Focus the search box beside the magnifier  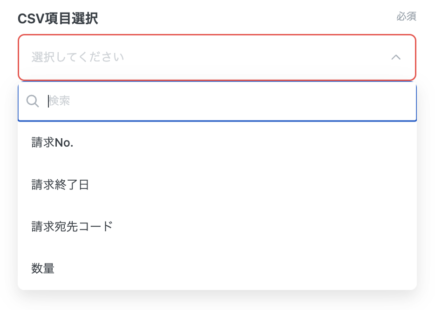point(224,101)
